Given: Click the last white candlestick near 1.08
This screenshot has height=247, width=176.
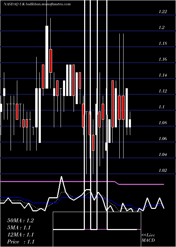Looking at the screenshot, I should (x=130, y=123).
